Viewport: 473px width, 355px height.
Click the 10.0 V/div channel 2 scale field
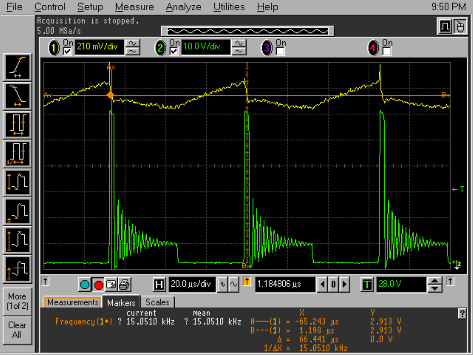(206, 47)
